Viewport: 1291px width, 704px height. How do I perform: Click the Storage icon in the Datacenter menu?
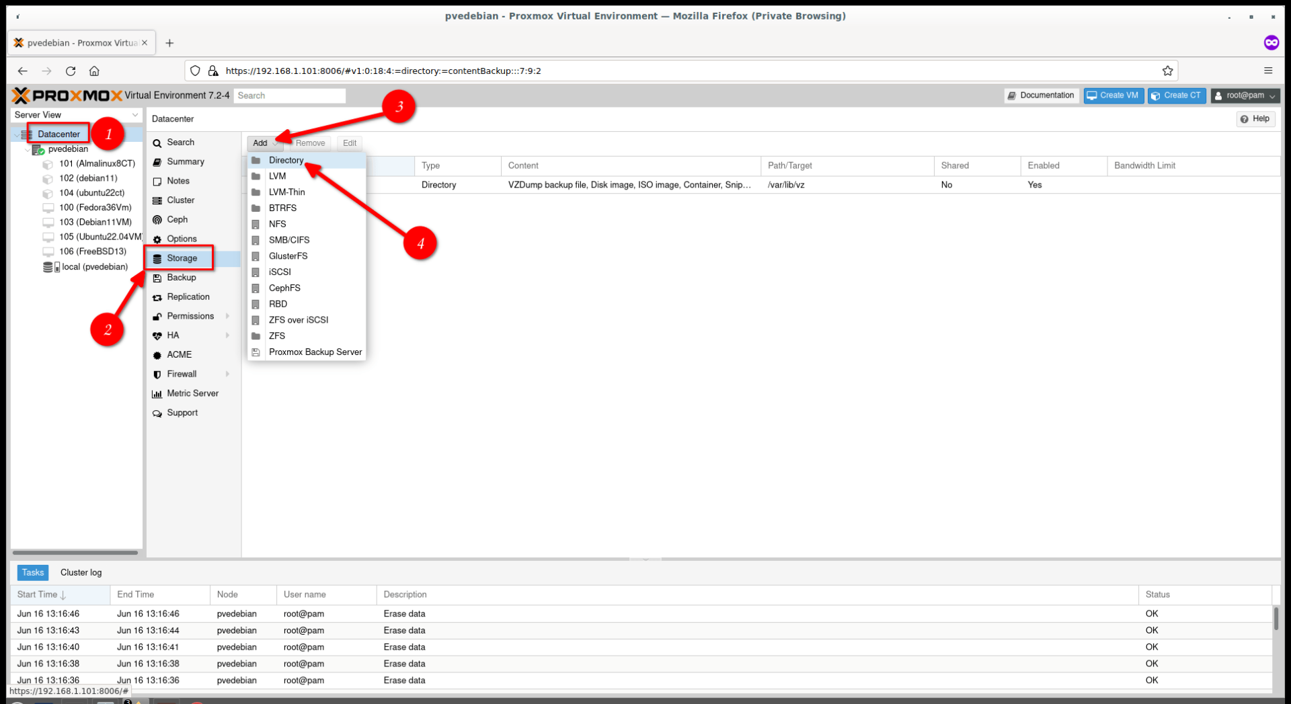pyautogui.click(x=157, y=259)
